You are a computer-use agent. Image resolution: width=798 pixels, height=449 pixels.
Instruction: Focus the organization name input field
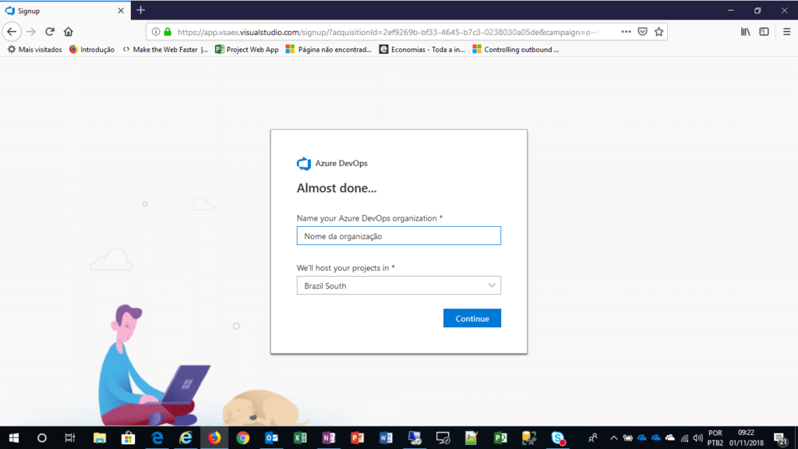point(398,235)
